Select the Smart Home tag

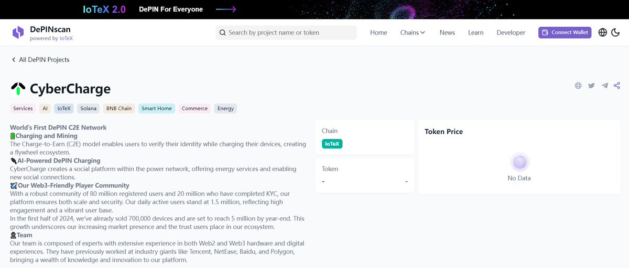click(157, 109)
